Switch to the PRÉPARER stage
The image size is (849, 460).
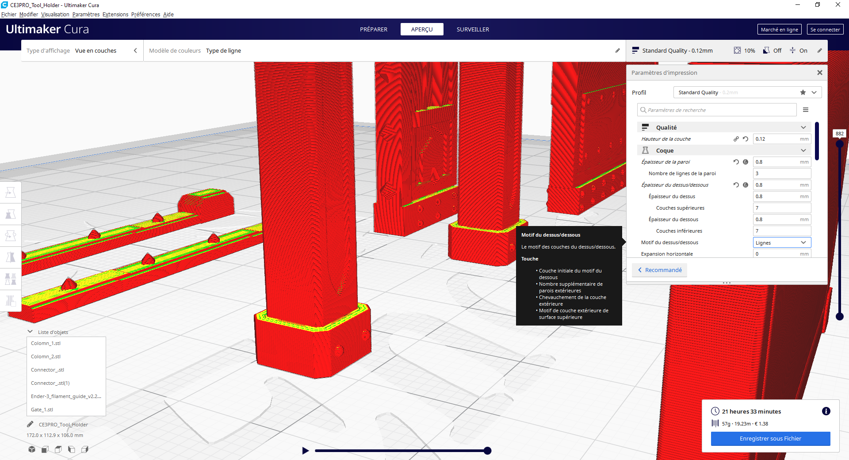tap(374, 29)
